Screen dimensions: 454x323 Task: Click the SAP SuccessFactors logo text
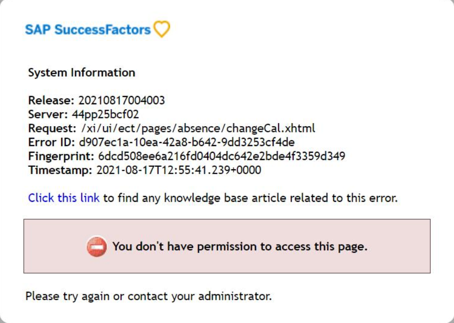tap(88, 30)
